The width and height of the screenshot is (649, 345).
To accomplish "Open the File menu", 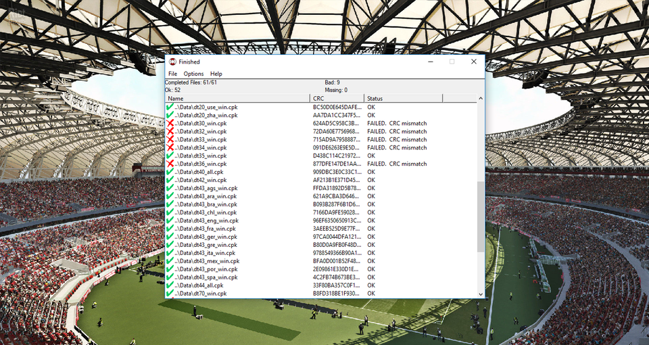I will click(x=172, y=74).
